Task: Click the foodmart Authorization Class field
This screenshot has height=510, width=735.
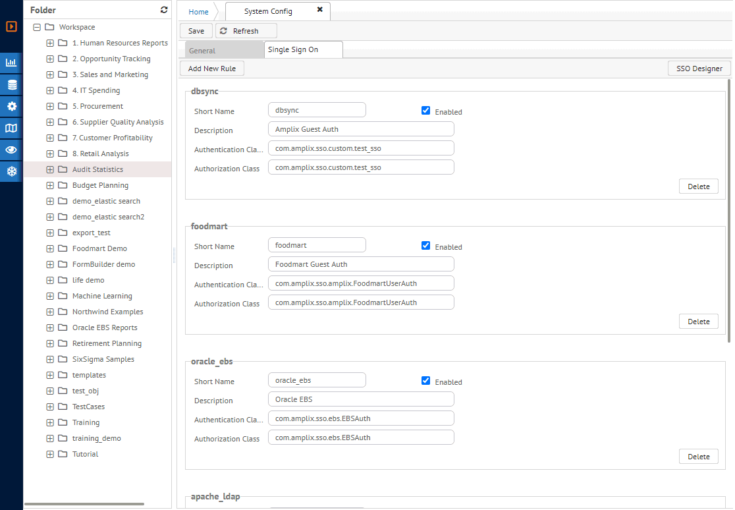Action: 361,302
